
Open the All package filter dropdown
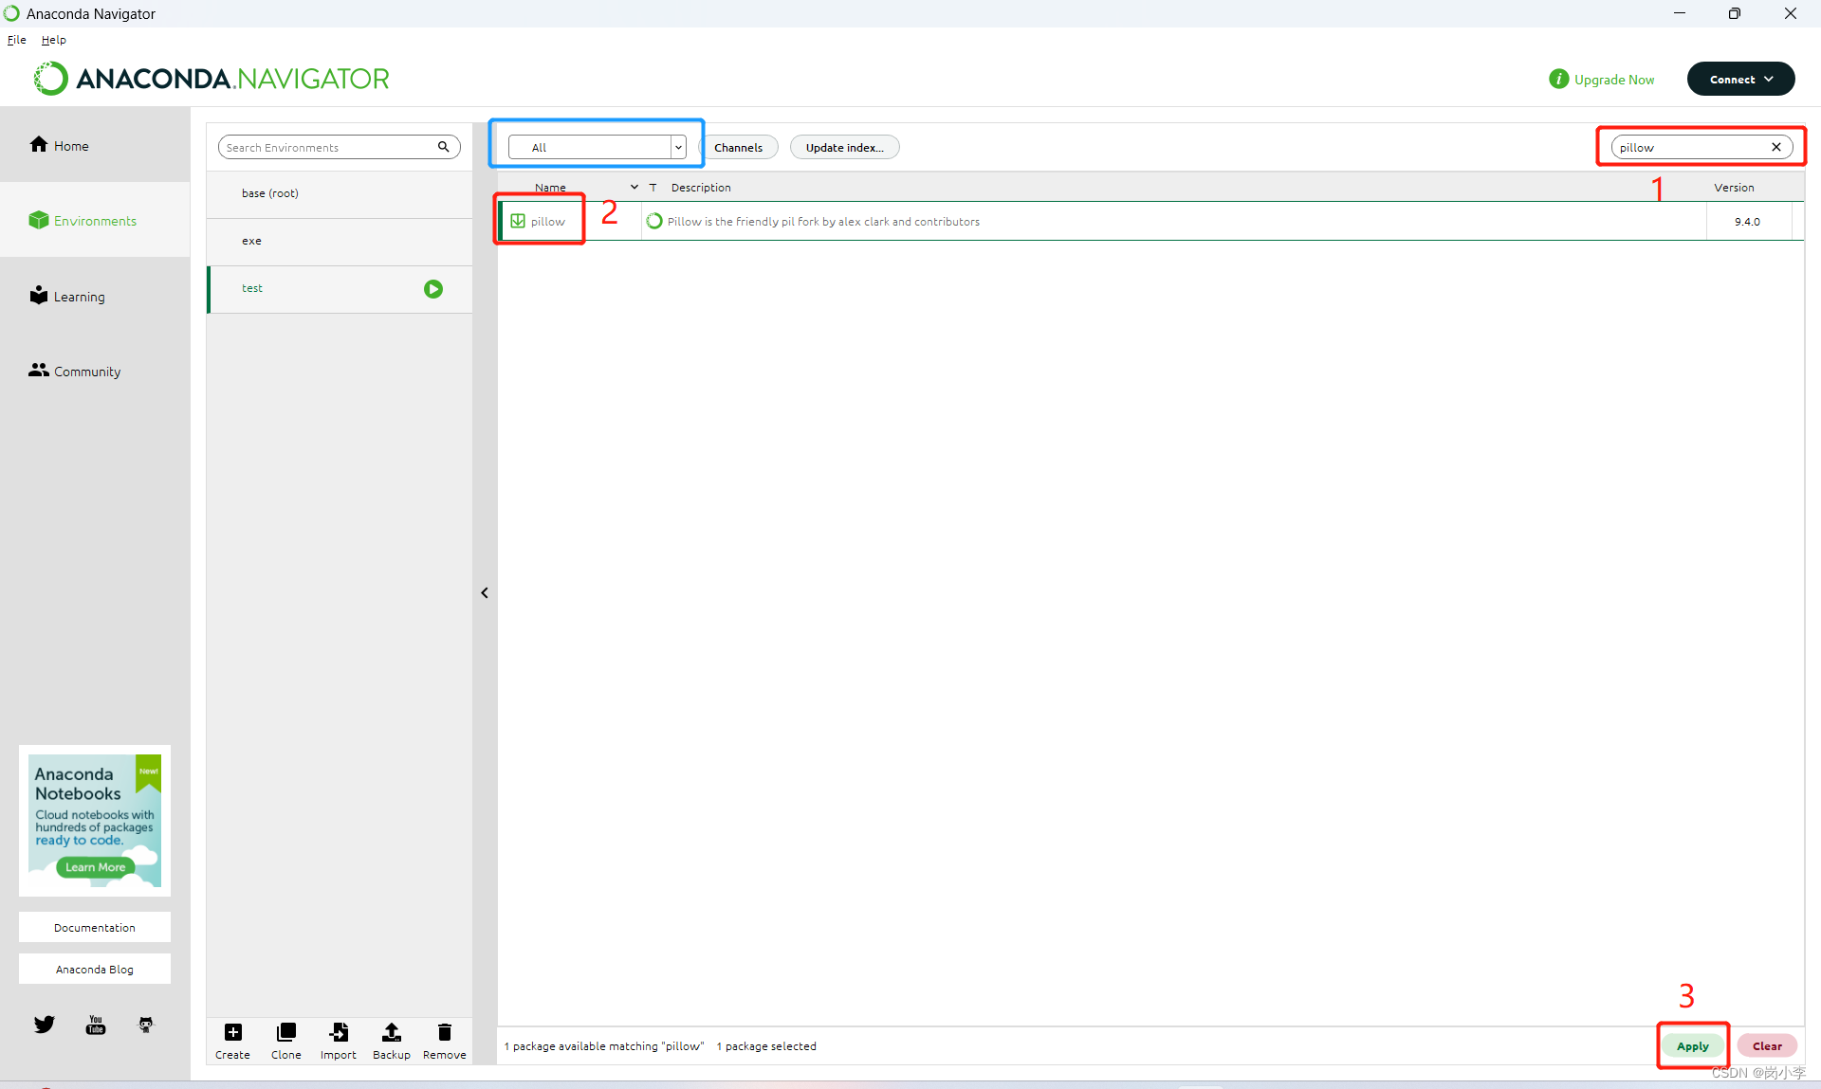coord(597,147)
